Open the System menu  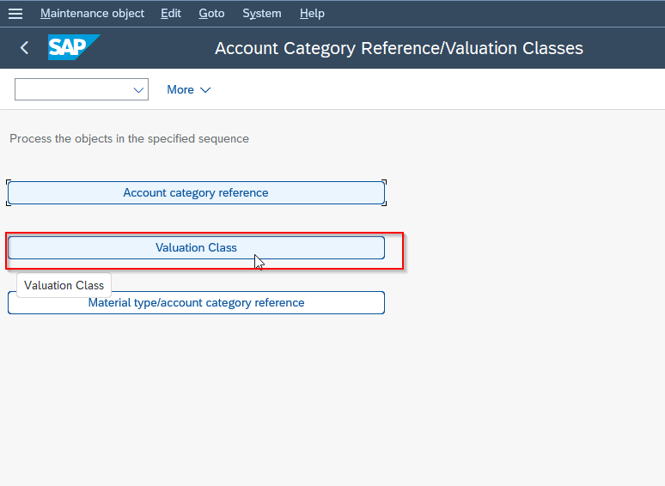(262, 14)
